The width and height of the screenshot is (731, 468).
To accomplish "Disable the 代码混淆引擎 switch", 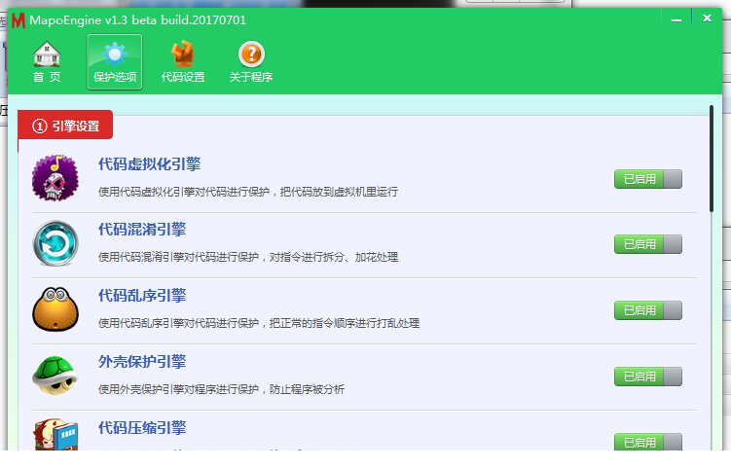I will (647, 244).
